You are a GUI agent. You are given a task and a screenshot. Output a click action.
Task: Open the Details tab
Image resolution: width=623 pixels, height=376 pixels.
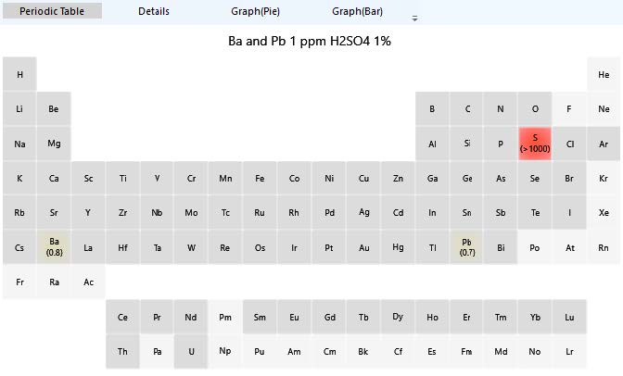click(x=154, y=12)
